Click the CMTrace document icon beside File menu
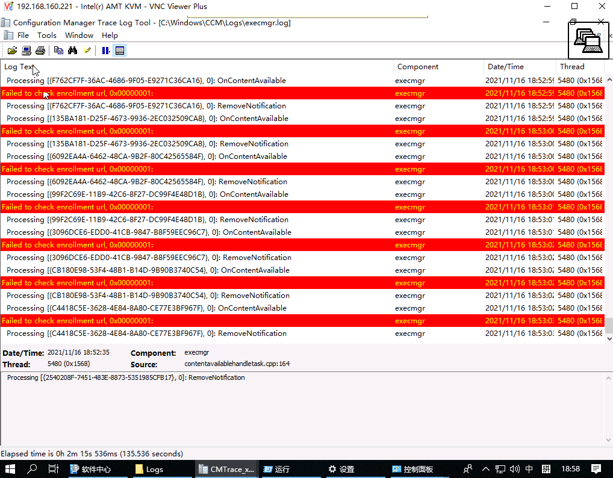613x478 pixels. click(x=8, y=35)
